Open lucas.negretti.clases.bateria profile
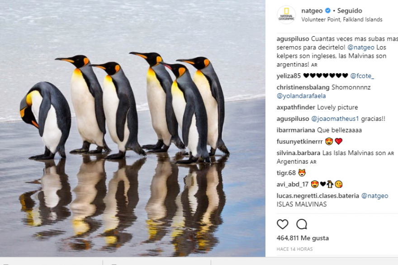This screenshot has width=398, height=265. pos(318,196)
